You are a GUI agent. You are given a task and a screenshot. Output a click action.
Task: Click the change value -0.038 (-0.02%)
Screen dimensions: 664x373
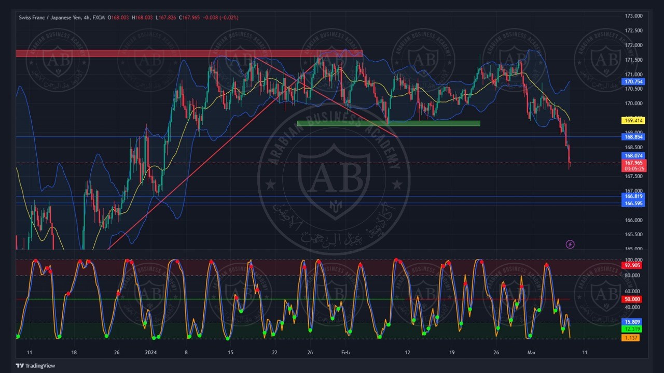[x=220, y=18]
